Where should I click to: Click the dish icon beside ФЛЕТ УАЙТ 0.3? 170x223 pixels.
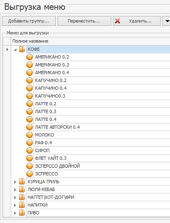(29, 158)
